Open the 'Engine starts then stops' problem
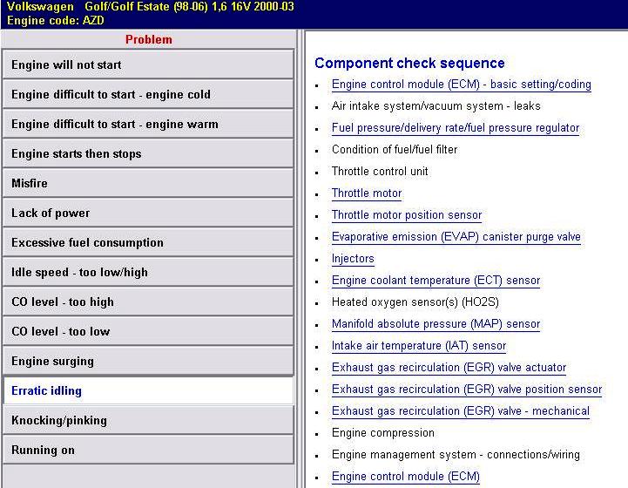 (x=148, y=153)
